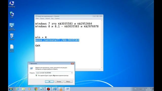Click OK in the Run dialog
162x91 pixels.
49,82
